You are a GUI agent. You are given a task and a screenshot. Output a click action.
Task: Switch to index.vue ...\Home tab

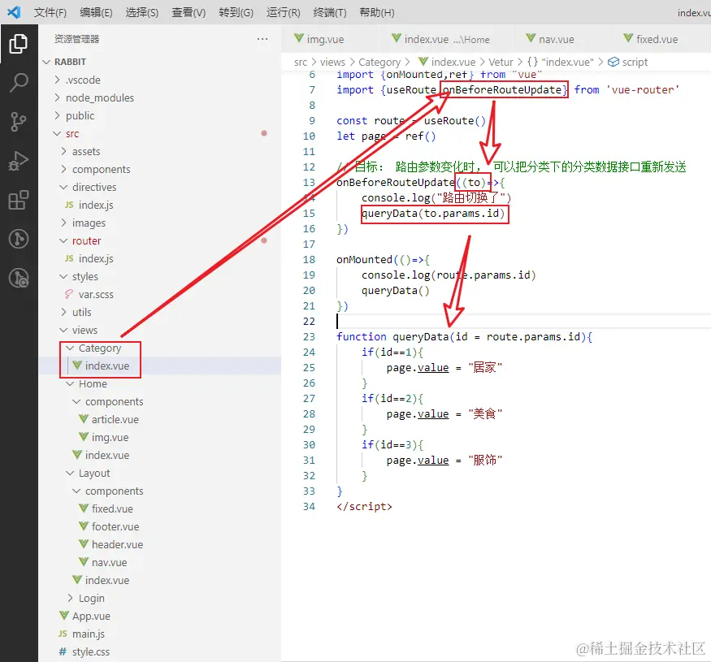tap(444, 39)
